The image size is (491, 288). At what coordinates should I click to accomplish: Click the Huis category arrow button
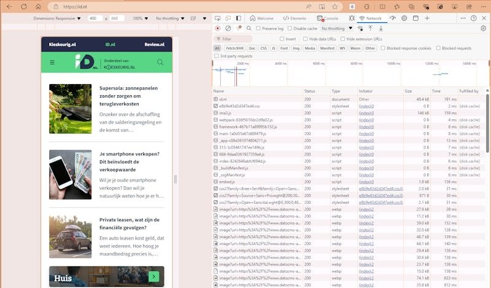(154, 276)
